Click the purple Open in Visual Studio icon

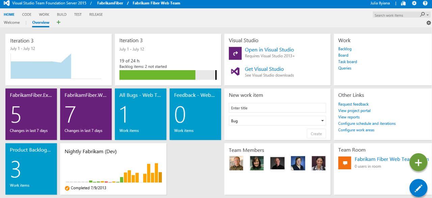235,53
